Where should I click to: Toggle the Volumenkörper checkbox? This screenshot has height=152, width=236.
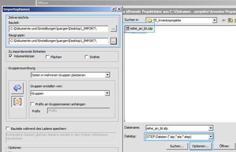pyautogui.click(x=11, y=56)
